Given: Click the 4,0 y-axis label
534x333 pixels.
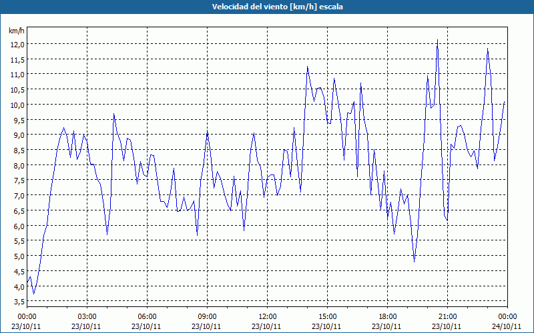Looking at the screenshot, I should point(19,286).
